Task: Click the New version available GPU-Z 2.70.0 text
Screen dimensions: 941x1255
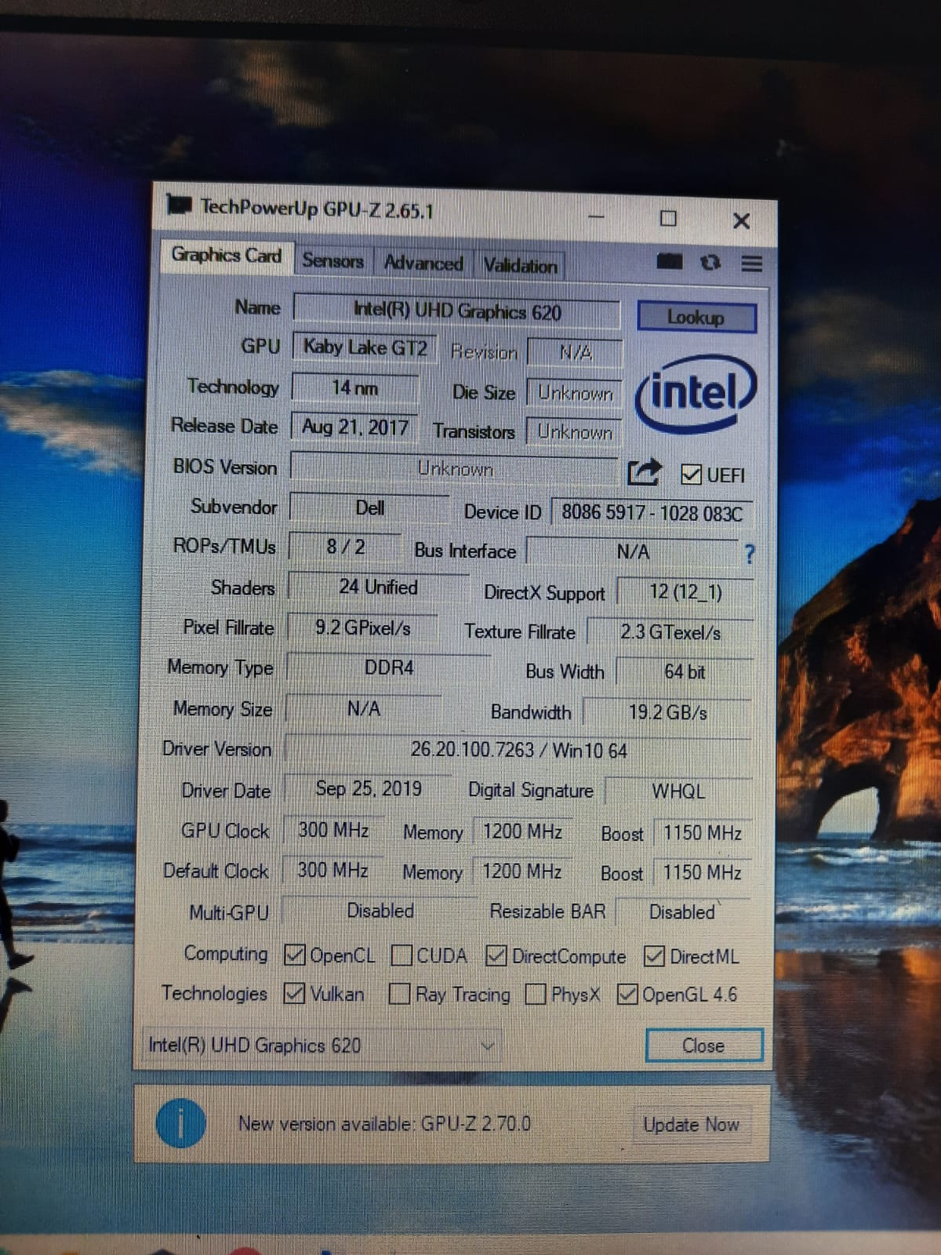Action: [x=384, y=1124]
